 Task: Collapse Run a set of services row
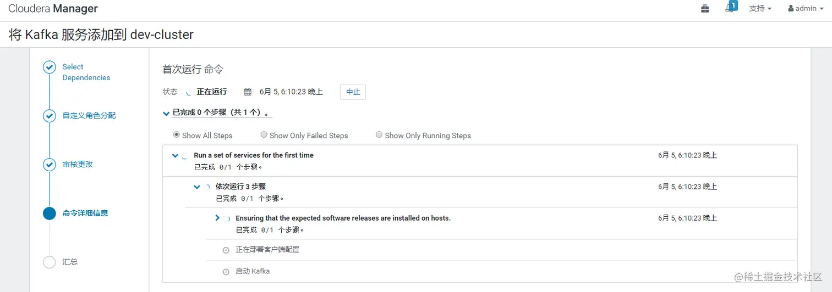point(175,155)
